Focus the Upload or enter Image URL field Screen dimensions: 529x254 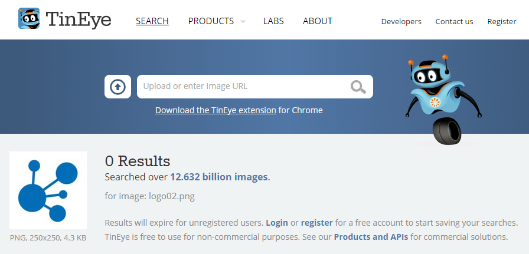[242, 87]
